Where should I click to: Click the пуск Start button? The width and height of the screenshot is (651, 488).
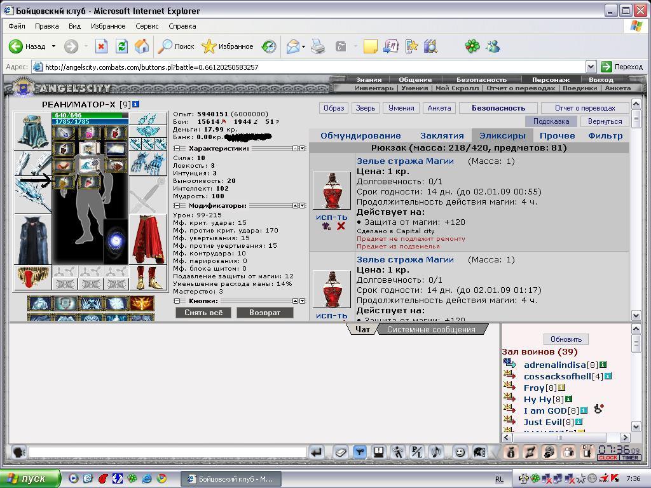click(x=31, y=479)
